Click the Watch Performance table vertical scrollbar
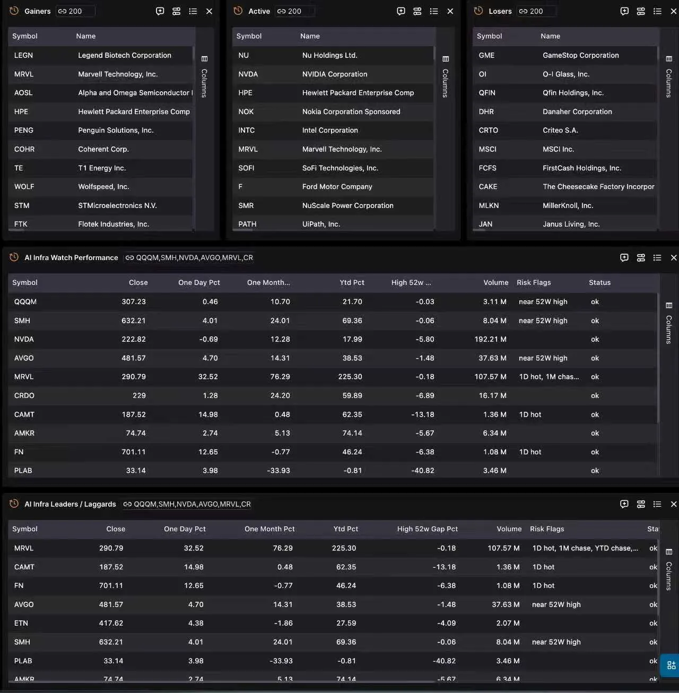This screenshot has width=679, height=693. (x=658, y=358)
